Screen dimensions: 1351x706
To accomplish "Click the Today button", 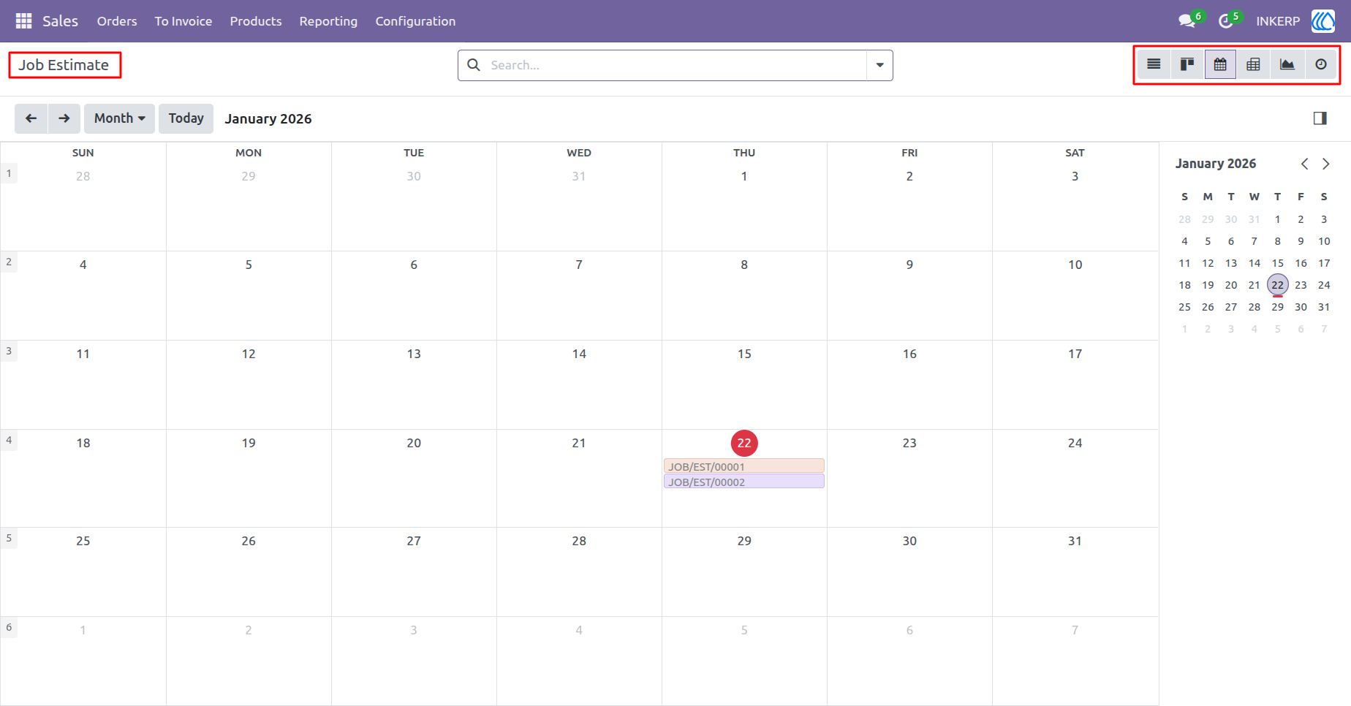I will [x=186, y=118].
